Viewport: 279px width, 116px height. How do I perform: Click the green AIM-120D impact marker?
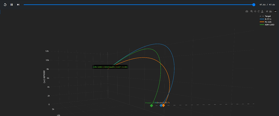pyautogui.click(x=151, y=105)
